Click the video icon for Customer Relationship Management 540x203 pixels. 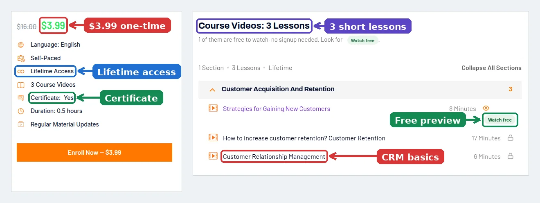coord(213,156)
